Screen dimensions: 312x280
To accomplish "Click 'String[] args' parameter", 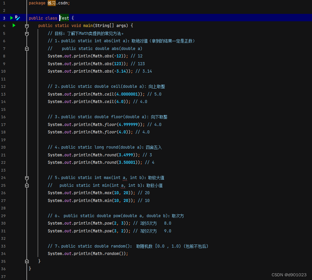I will (x=110, y=26).
